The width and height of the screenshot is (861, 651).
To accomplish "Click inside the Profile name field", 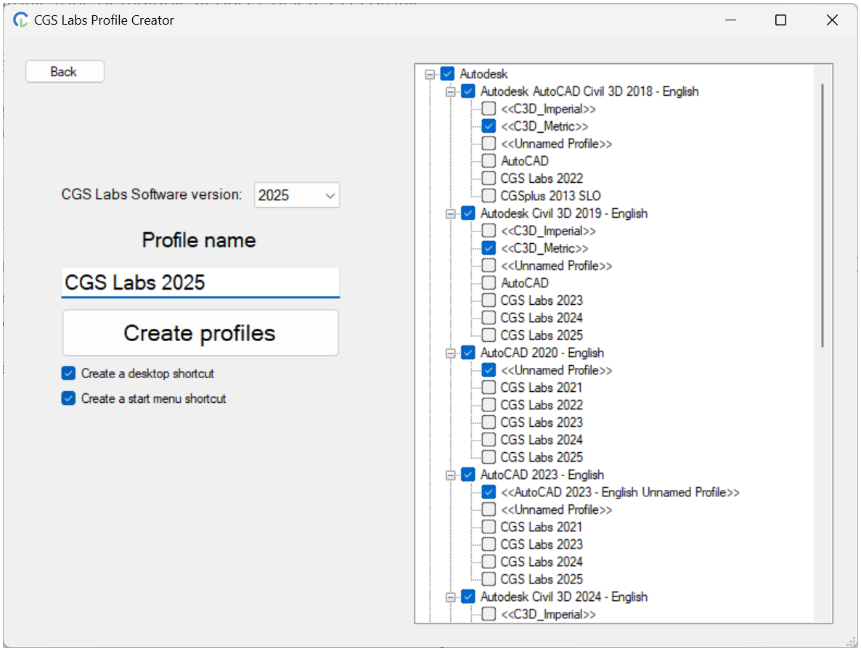I will 200,282.
